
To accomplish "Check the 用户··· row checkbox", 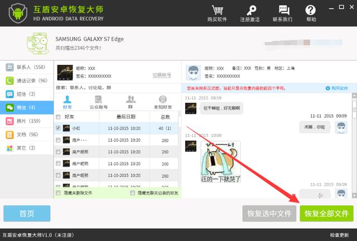I will click(58, 140).
